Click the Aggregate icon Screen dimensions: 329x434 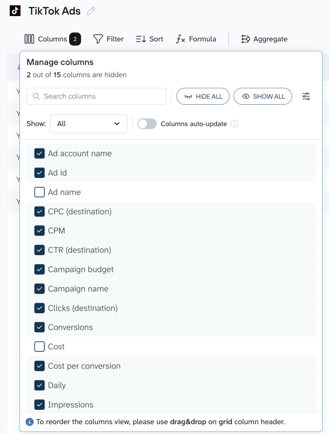coord(245,39)
